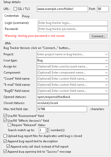Toggle Use/fill "Affects Version/s" field
Image resolution: width=111 pixels, height=157 pixels.
pyautogui.click(x=5, y=120)
